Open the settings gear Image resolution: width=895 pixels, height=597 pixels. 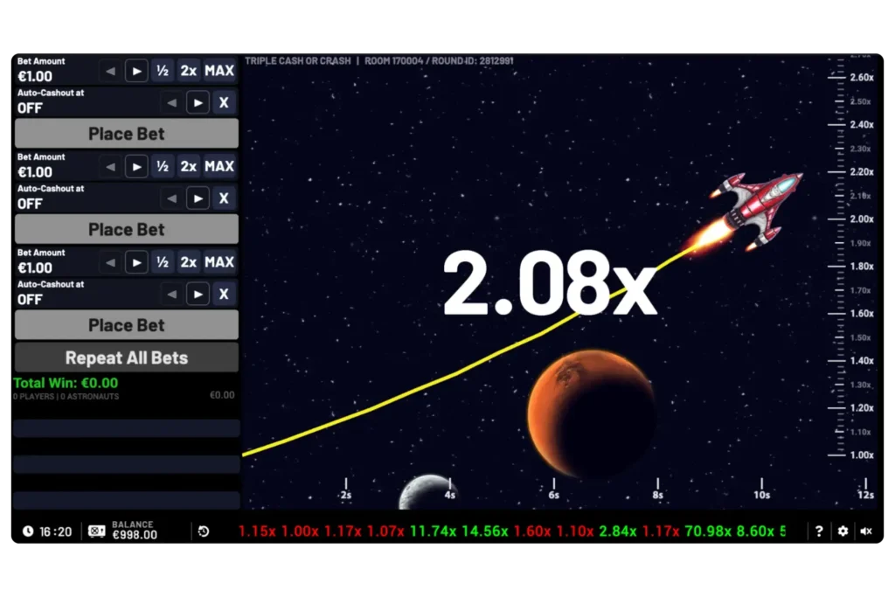(843, 531)
